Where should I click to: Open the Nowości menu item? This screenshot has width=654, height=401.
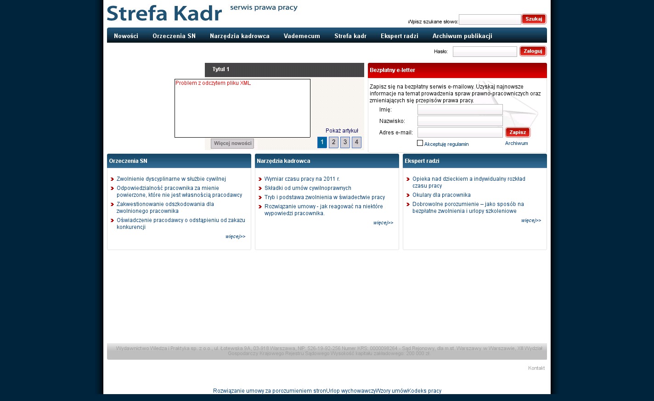point(126,36)
